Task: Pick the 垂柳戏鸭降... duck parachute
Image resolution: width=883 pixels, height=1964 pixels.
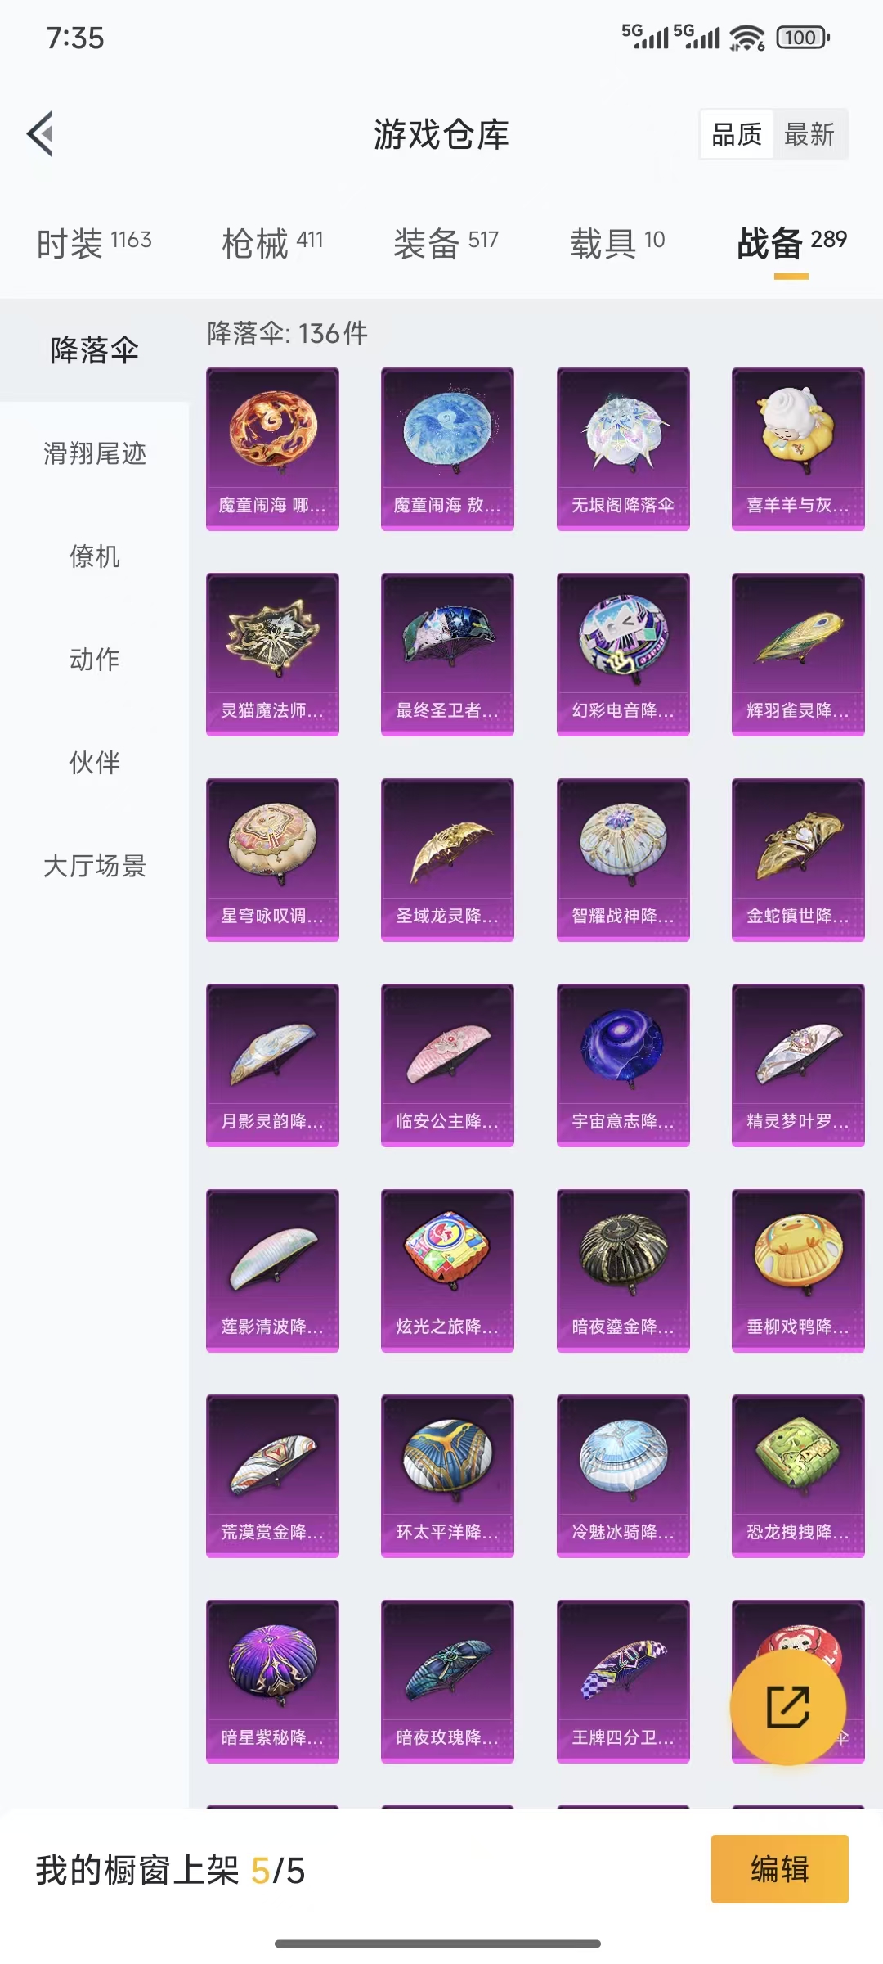Action: click(x=798, y=1270)
